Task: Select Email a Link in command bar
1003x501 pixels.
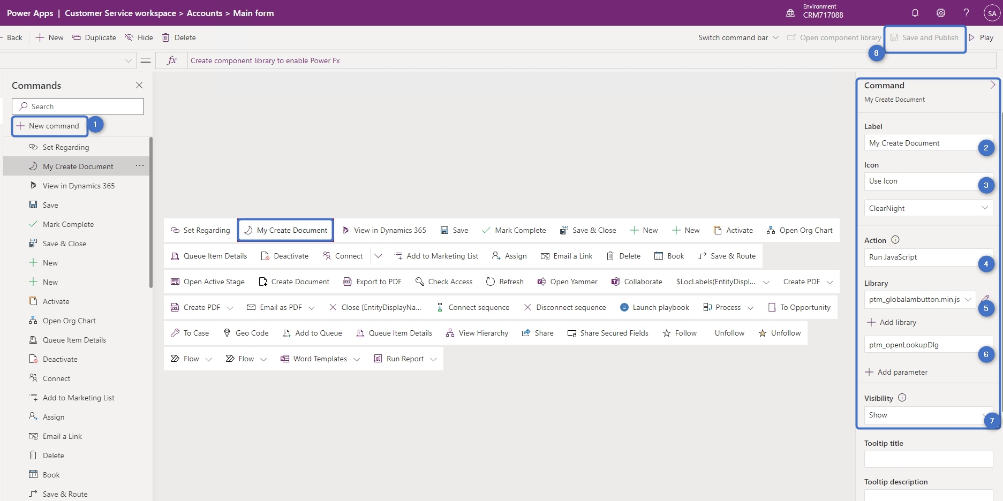Action: [x=567, y=256]
